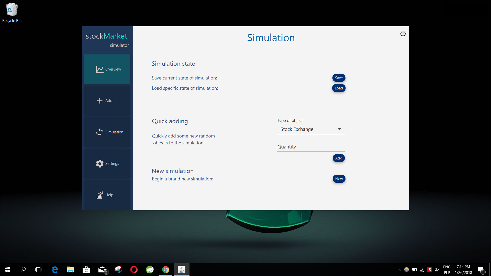
Task: Click Add button under Quantity field
Action: click(x=339, y=158)
